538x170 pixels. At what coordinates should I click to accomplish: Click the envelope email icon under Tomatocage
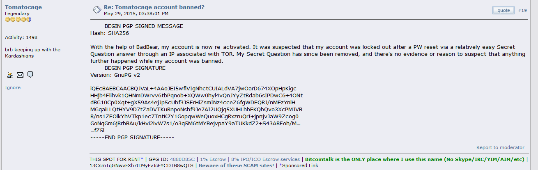(20, 75)
